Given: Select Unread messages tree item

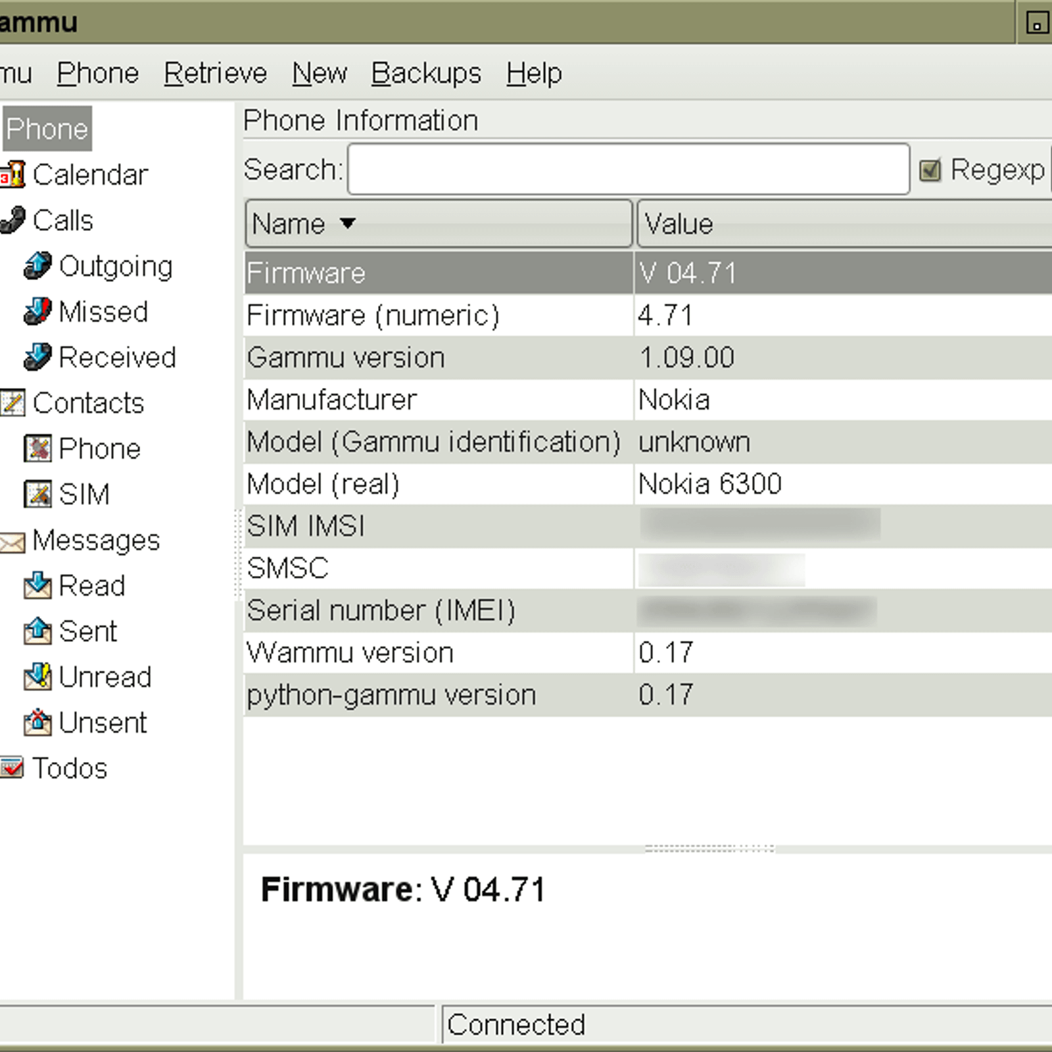Looking at the screenshot, I should (x=105, y=677).
